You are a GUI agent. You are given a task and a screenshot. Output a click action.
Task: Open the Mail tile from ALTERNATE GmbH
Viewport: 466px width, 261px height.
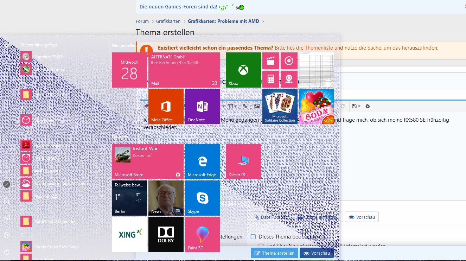click(184, 70)
